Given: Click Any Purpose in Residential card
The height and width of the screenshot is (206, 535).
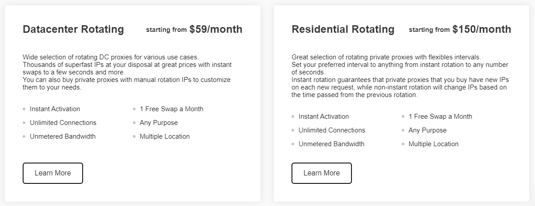Looking at the screenshot, I should tap(427, 130).
